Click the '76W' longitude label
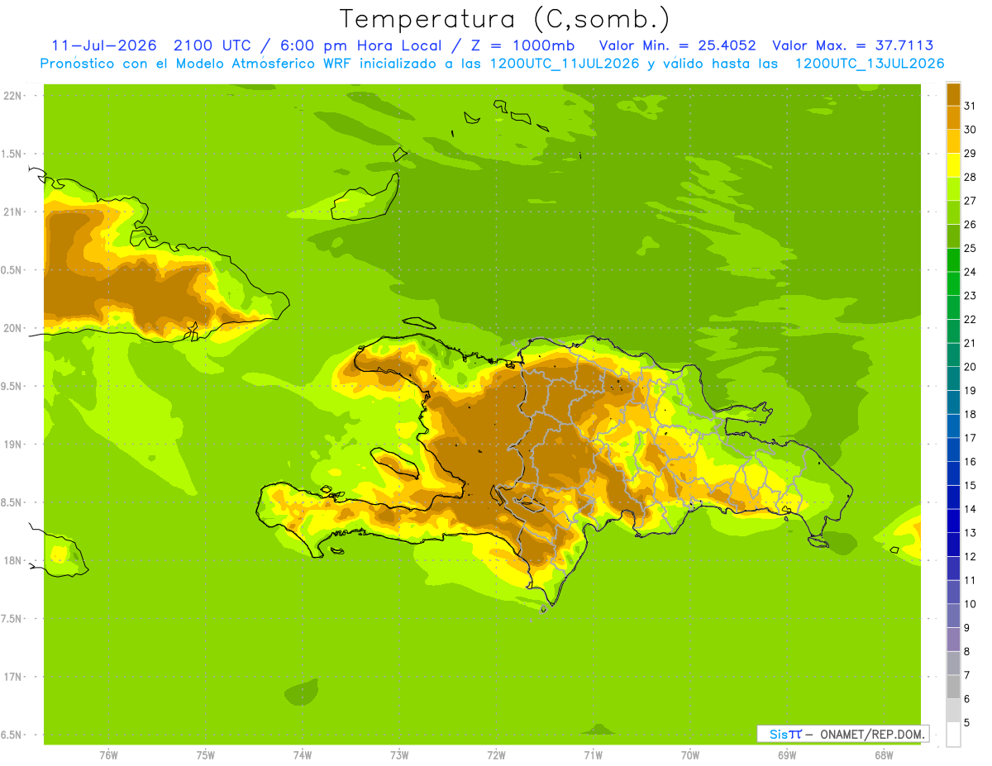This screenshot has height=766, width=992. (x=108, y=755)
